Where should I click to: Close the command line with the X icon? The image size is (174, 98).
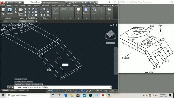tap(9, 87)
